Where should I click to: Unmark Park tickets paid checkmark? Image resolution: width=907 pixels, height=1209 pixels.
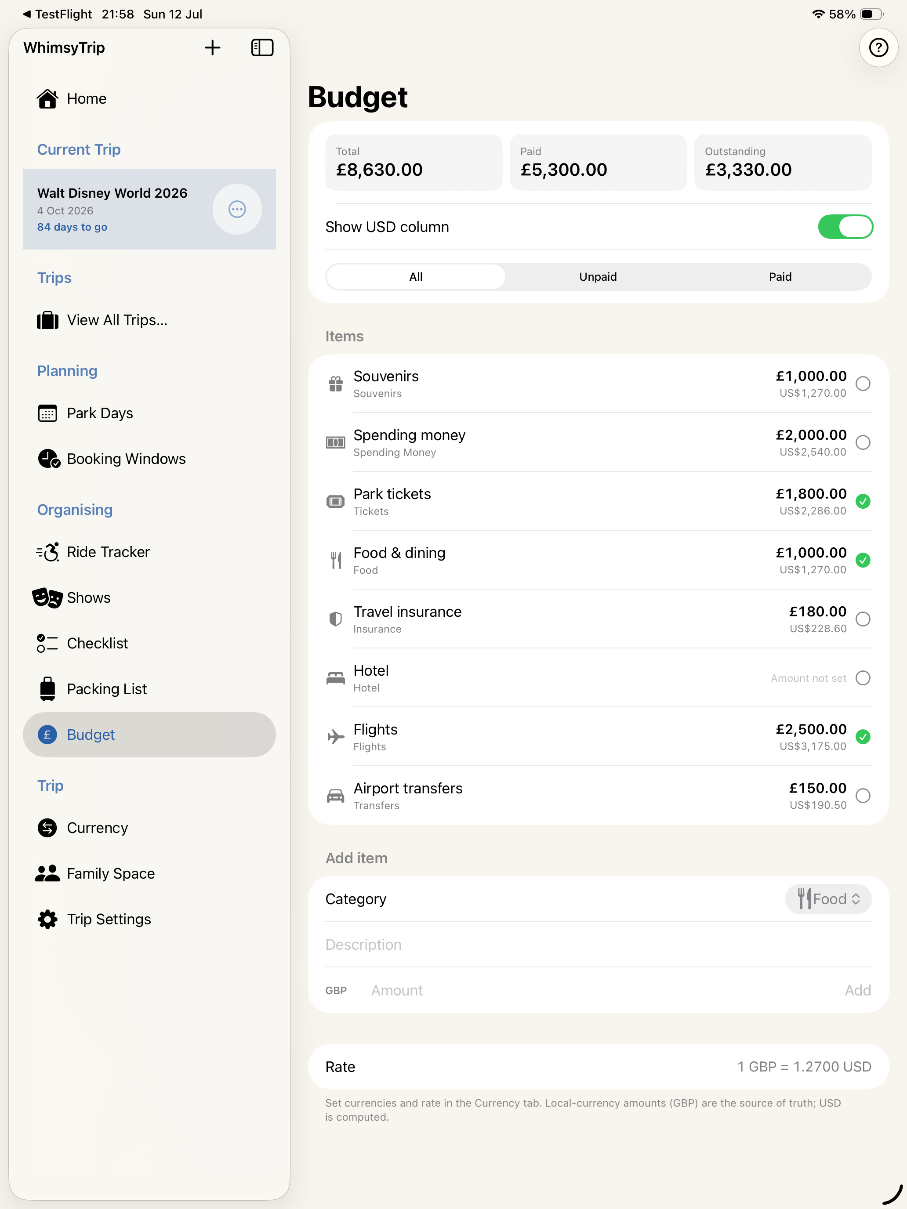point(863,502)
